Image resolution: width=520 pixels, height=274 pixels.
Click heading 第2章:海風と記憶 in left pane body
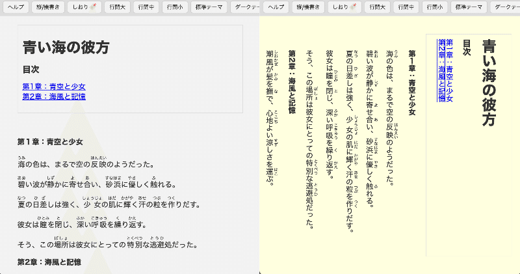point(49,262)
